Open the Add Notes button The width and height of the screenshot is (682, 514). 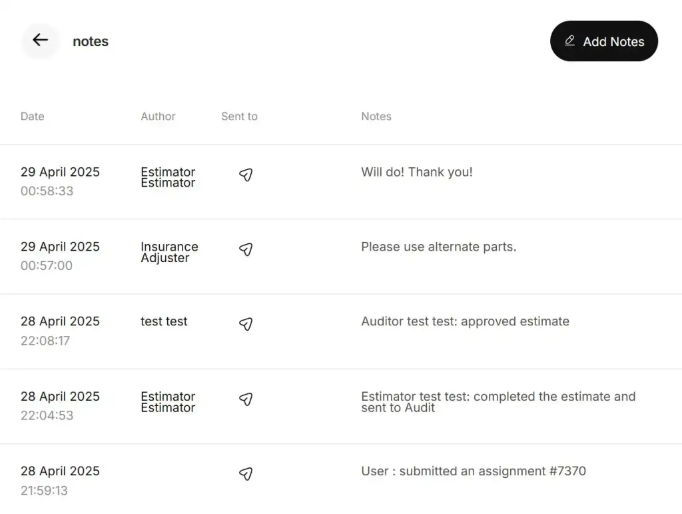point(603,41)
